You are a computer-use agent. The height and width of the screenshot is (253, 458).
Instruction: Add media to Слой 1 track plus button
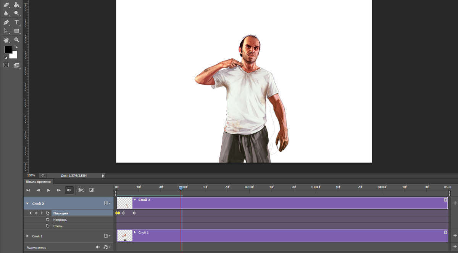coord(454,236)
